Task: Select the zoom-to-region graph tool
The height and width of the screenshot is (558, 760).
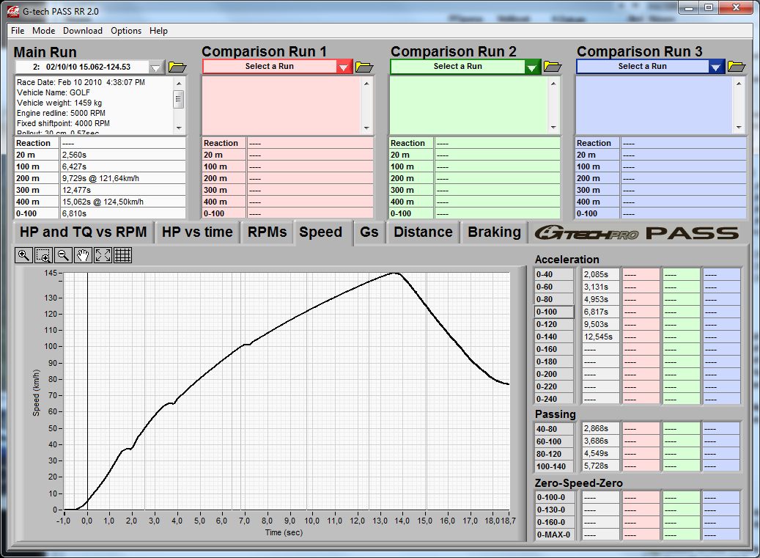Action: [44, 255]
